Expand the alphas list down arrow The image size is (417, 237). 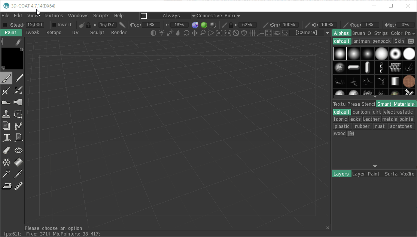[x=375, y=96]
